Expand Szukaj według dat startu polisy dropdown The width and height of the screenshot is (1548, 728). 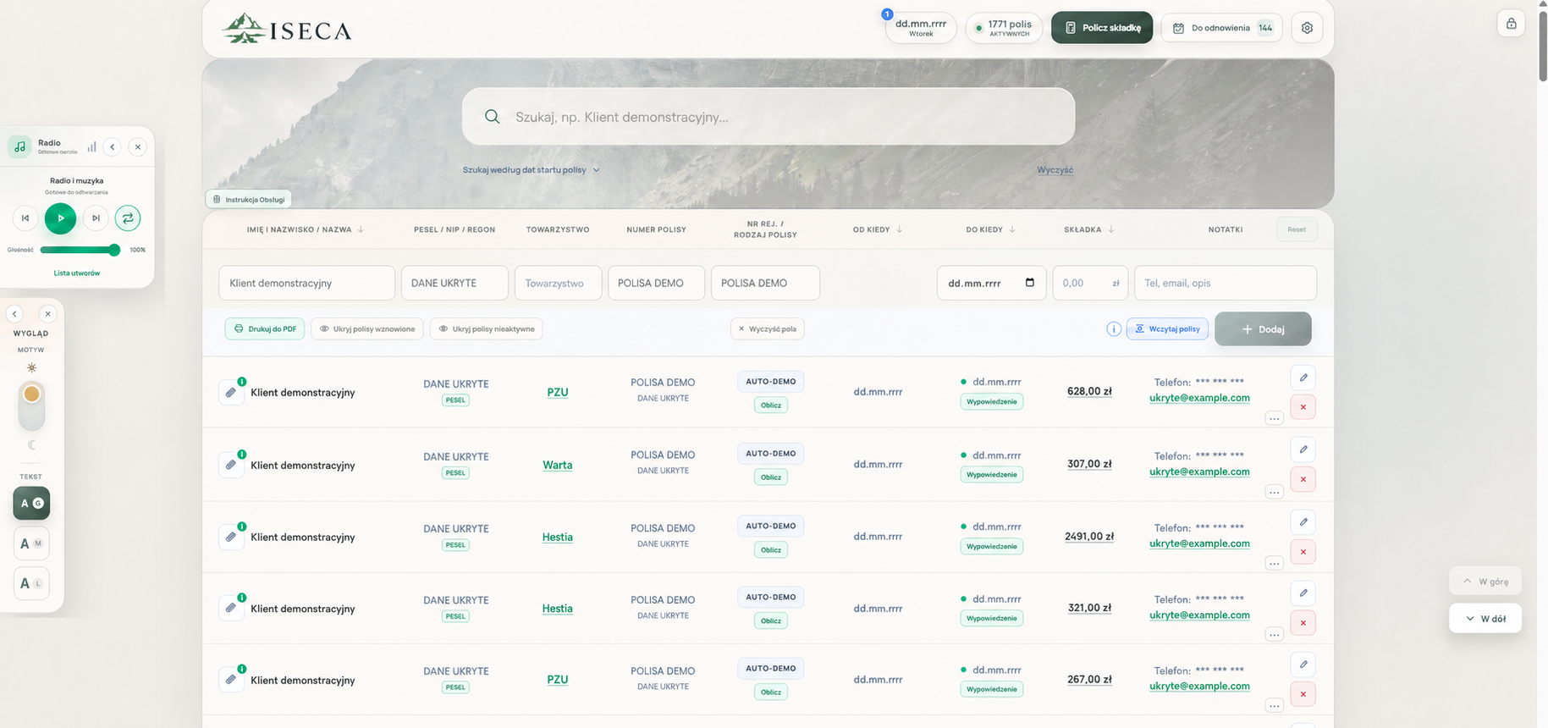tap(532, 170)
